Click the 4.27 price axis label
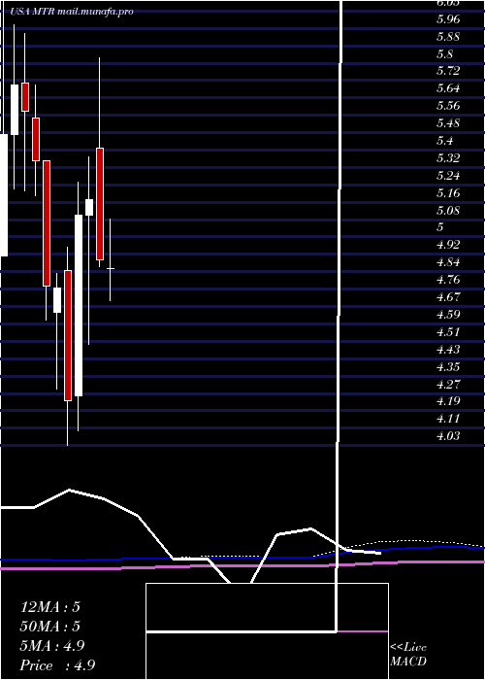 pos(448,385)
